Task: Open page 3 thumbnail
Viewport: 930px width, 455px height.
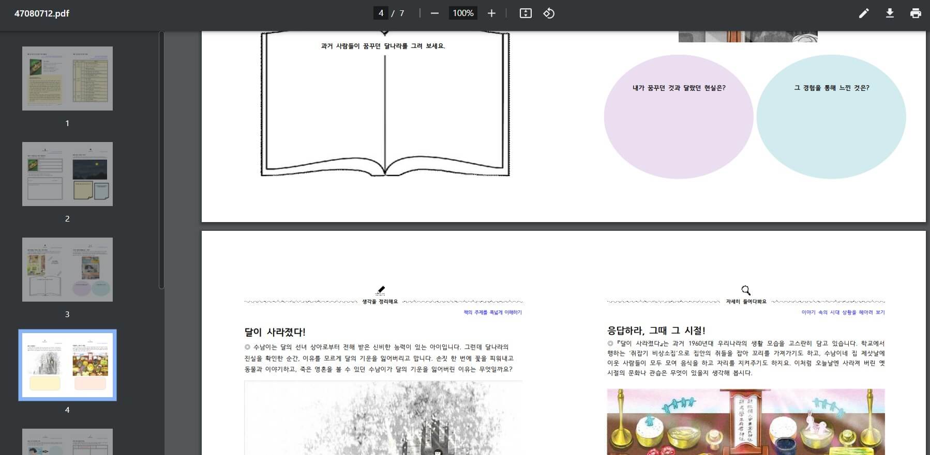Action: (x=67, y=270)
